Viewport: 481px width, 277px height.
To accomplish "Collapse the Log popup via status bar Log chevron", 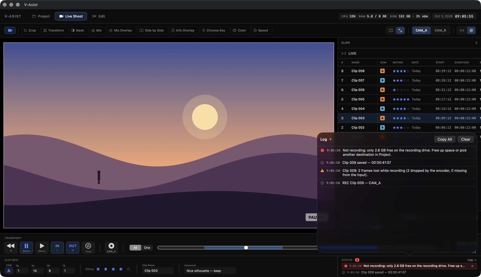I will (x=472, y=260).
